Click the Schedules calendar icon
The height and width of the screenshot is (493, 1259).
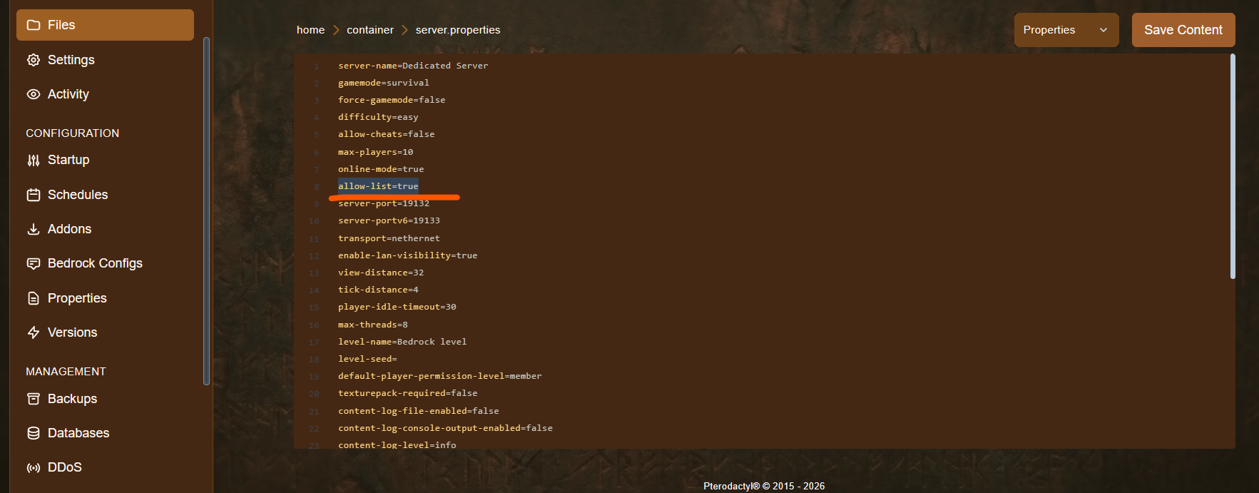[34, 195]
